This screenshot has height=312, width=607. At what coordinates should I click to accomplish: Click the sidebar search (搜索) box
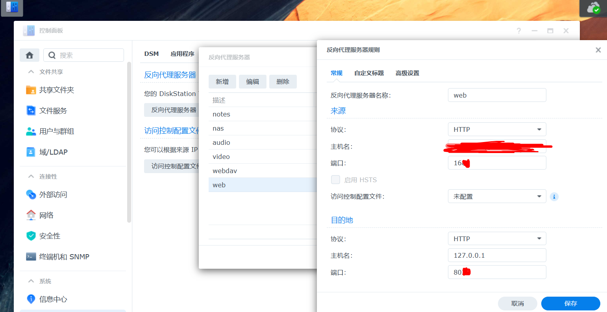(84, 55)
